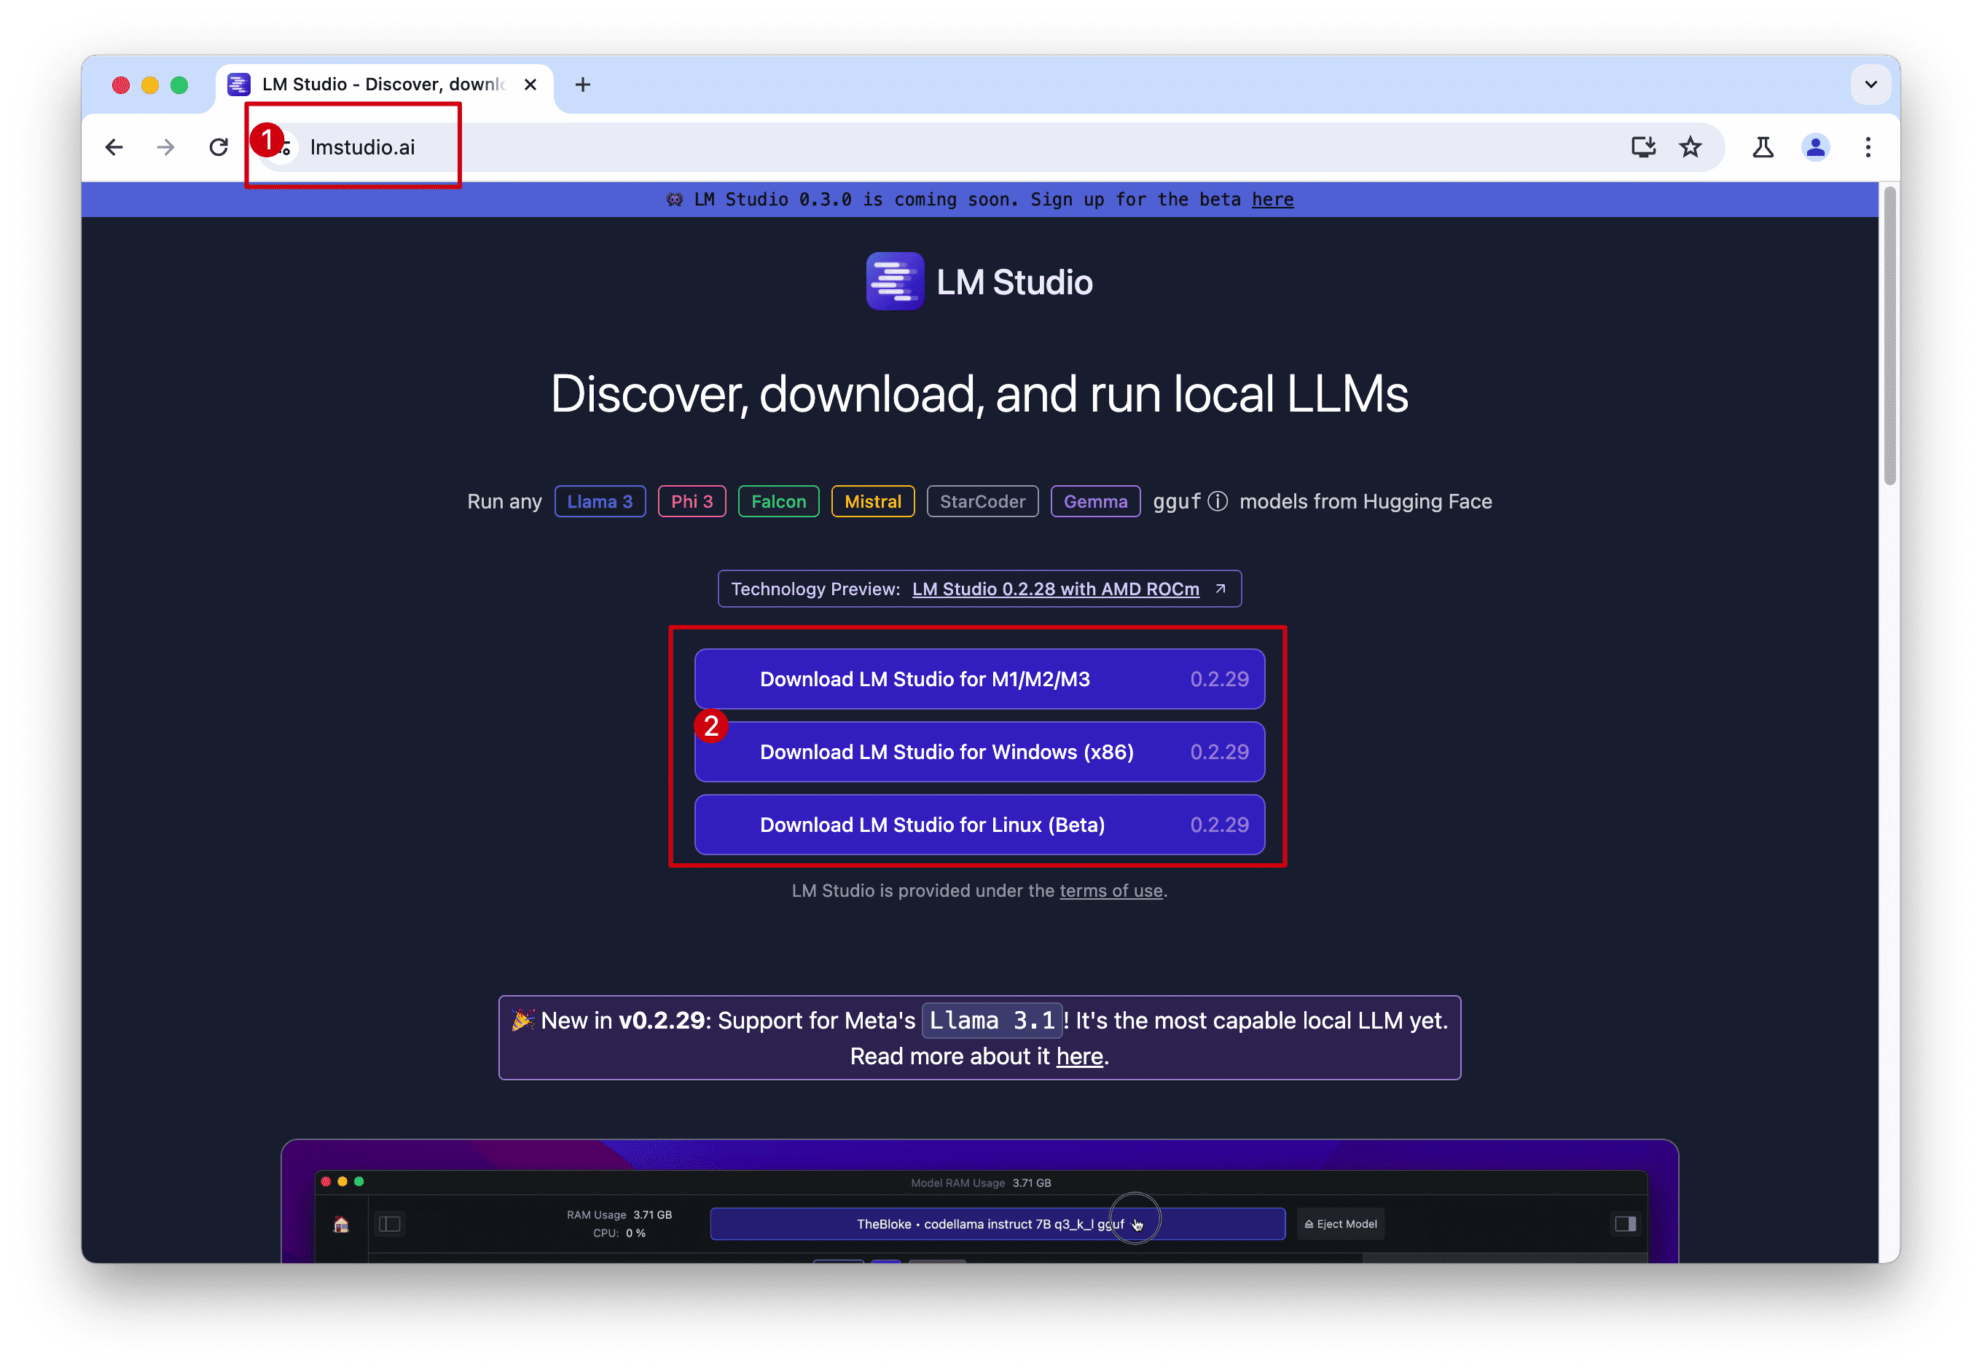Bookmark this page with the star icon

1689,147
